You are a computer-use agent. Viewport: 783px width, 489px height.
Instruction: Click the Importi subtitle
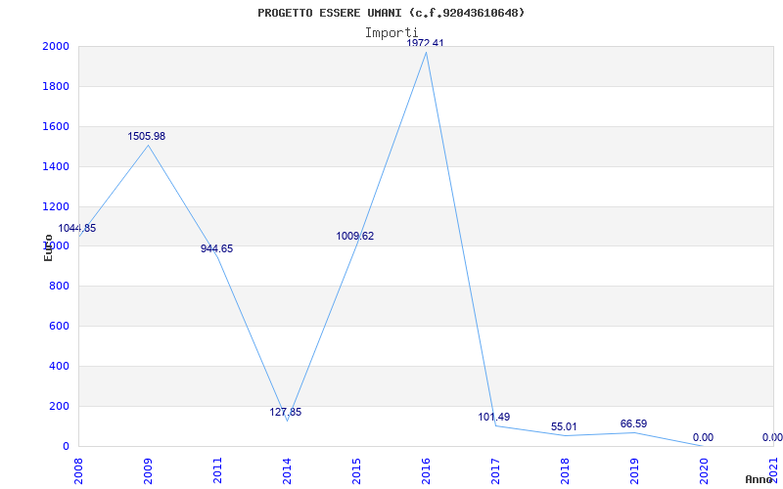[x=391, y=33]
